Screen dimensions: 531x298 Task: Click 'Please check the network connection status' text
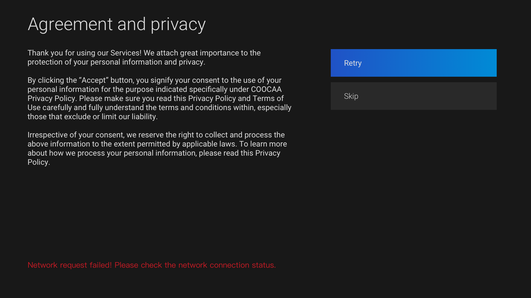(x=195, y=265)
